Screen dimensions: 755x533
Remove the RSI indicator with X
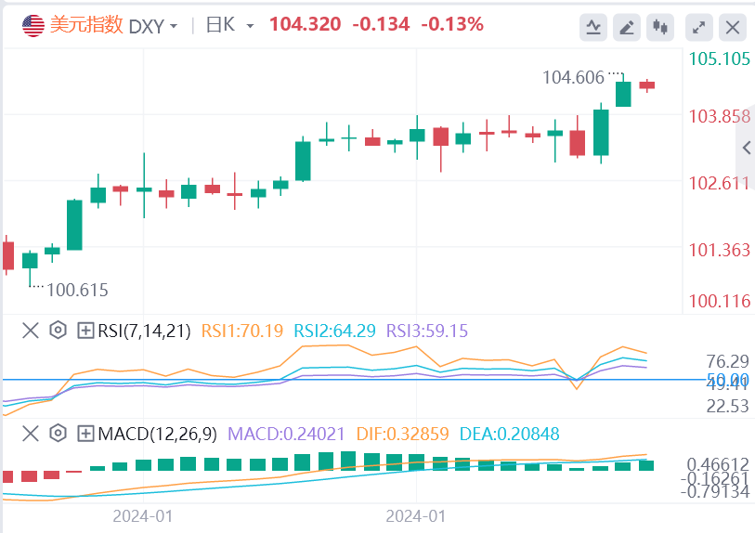[x=31, y=330]
